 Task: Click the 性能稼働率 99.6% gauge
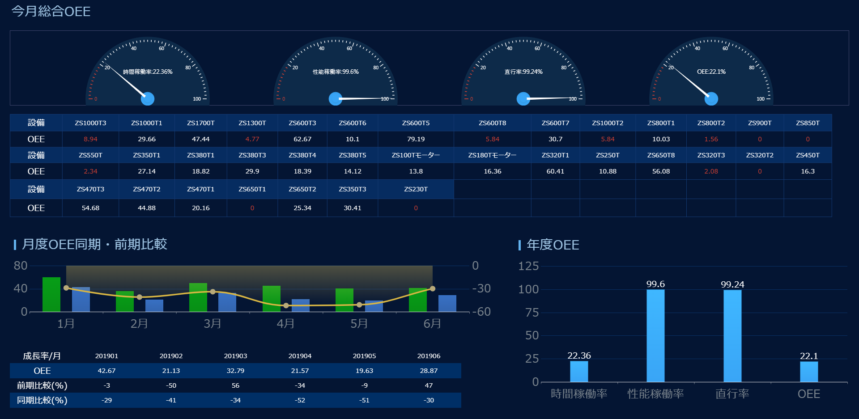[x=336, y=72]
